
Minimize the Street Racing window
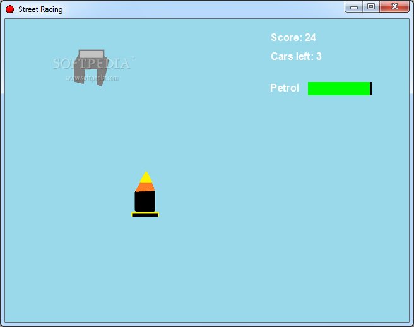coord(354,7)
